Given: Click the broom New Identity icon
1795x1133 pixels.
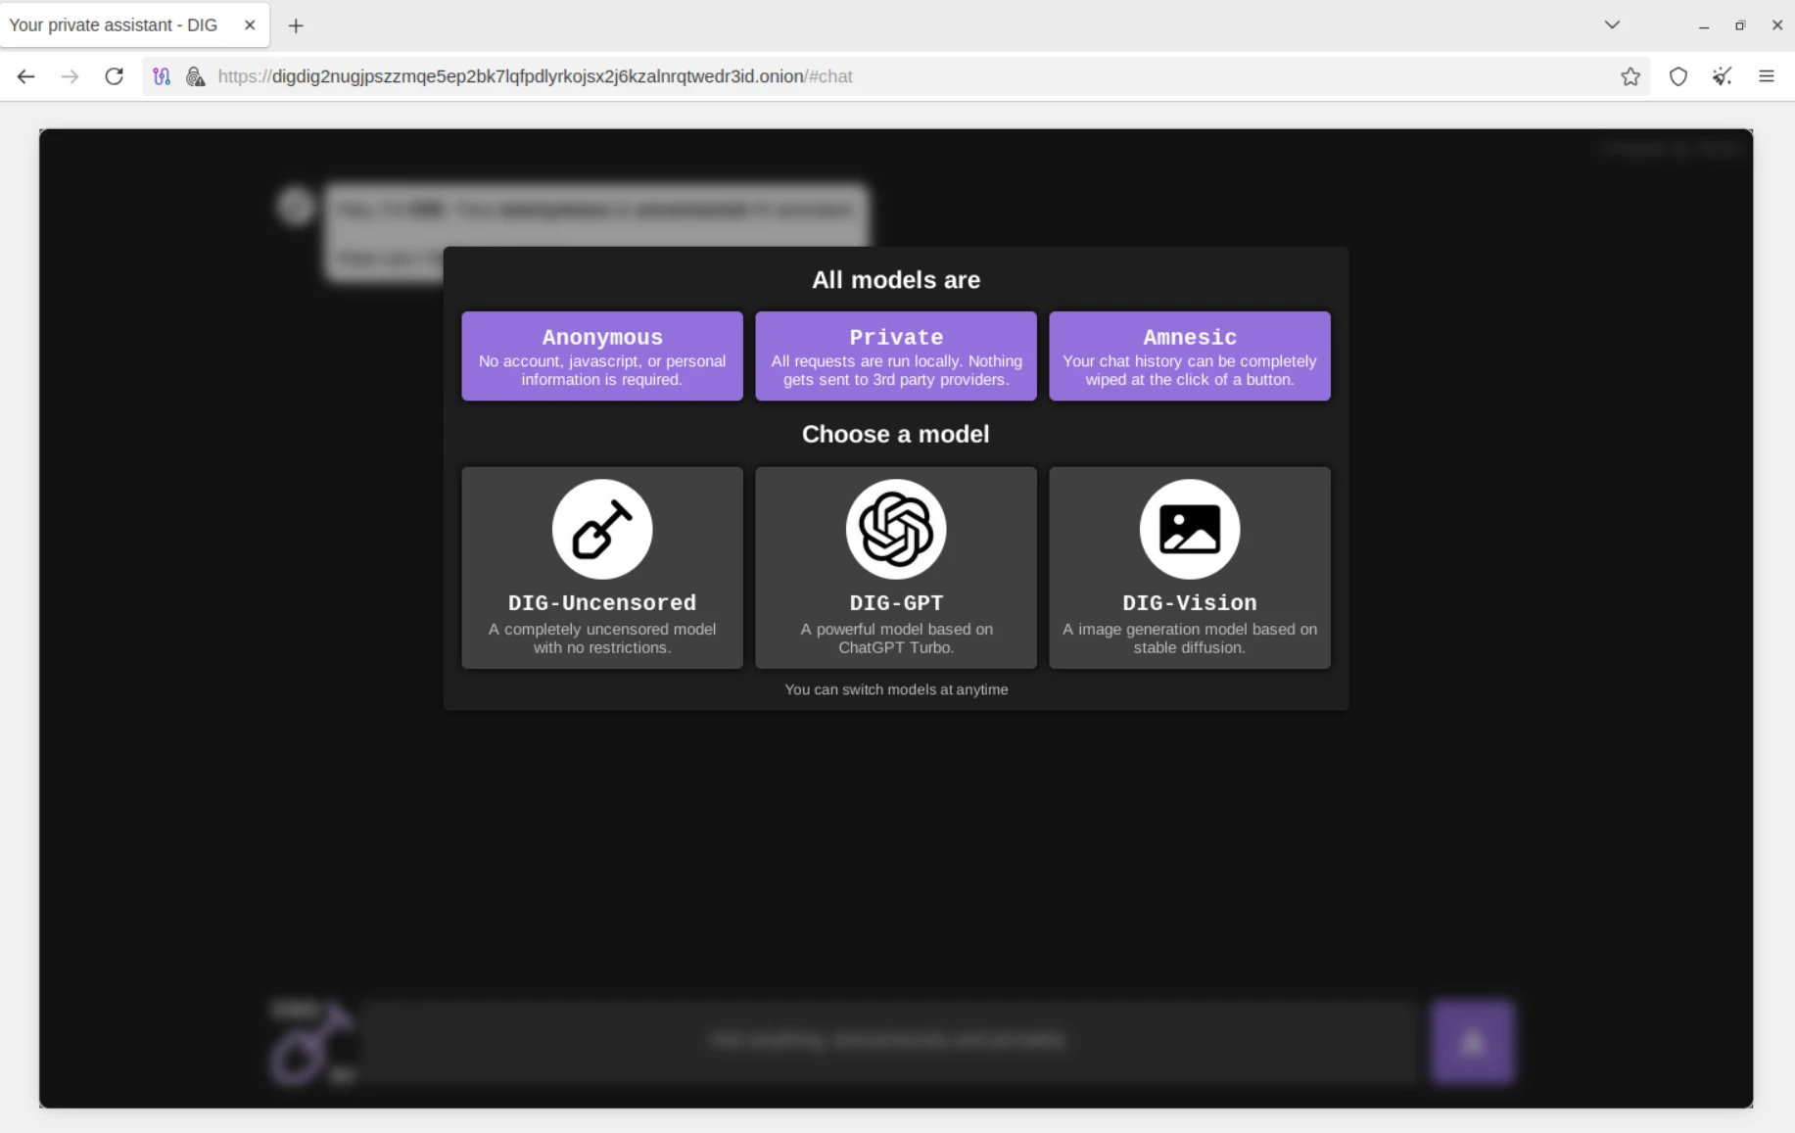Looking at the screenshot, I should click(x=1722, y=76).
